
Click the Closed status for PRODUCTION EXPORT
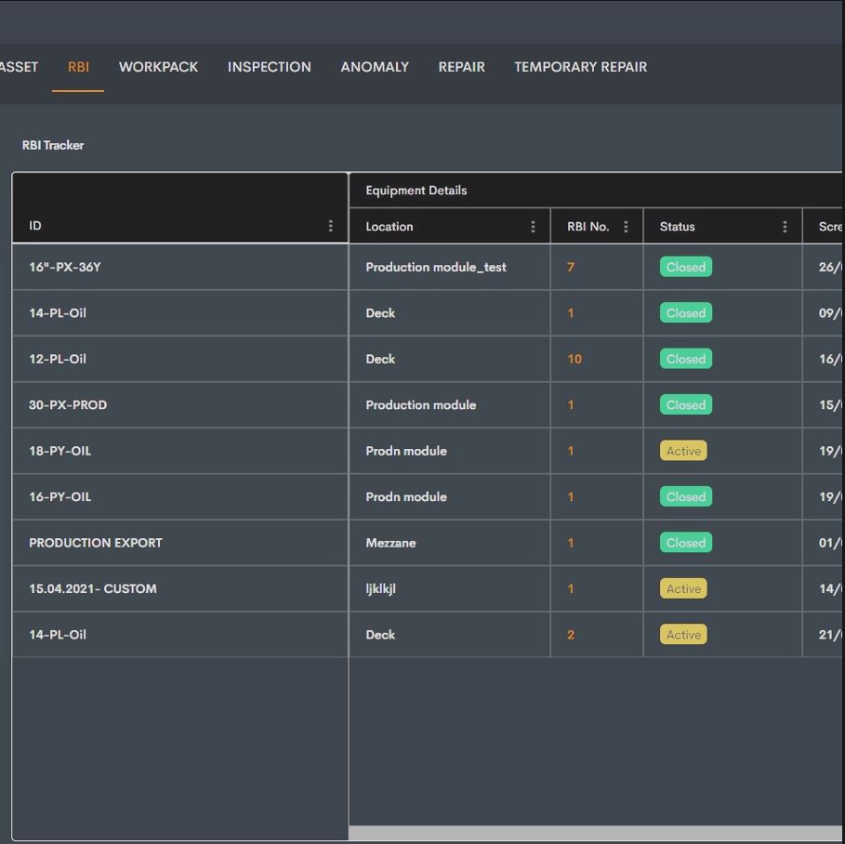(x=685, y=543)
